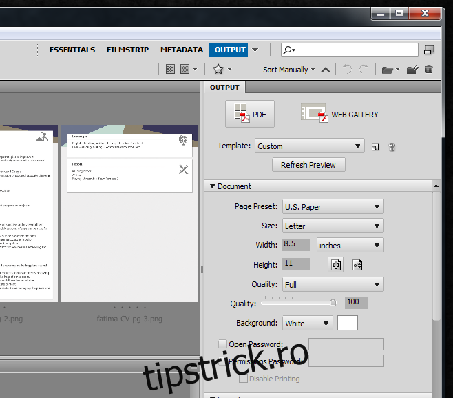The image size is (453, 398).
Task: Choose WEB GALLERY output mode
Action: pos(339,114)
